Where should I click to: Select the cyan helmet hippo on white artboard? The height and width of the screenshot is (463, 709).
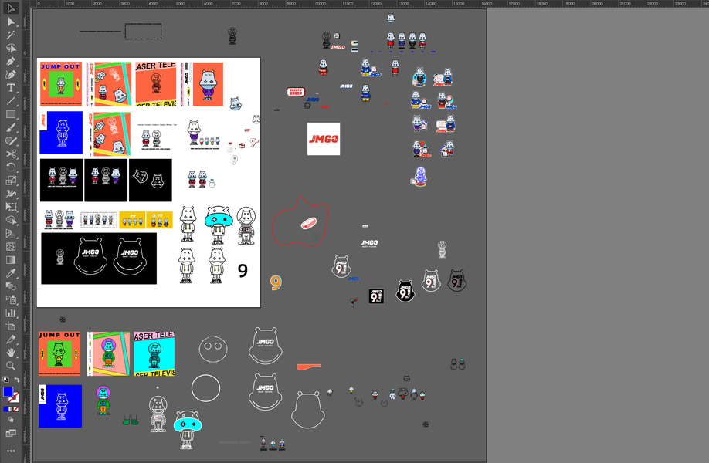(219, 225)
